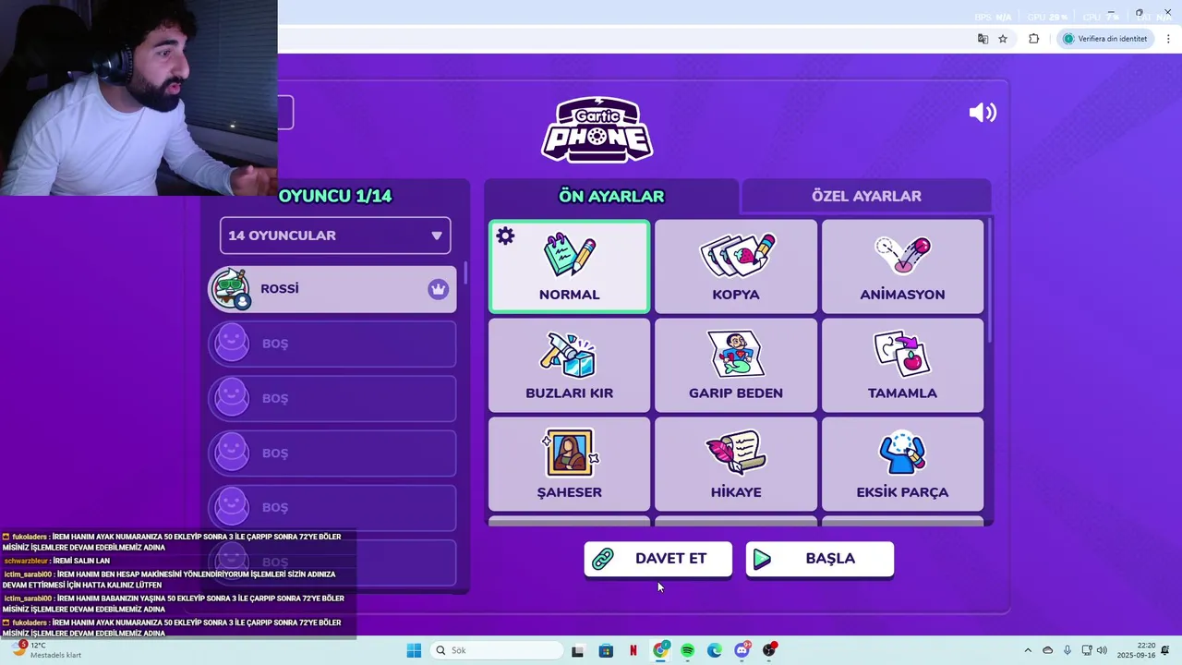The height and width of the screenshot is (665, 1182).
Task: Open the weather widget on taskbar
Action: tap(44, 650)
